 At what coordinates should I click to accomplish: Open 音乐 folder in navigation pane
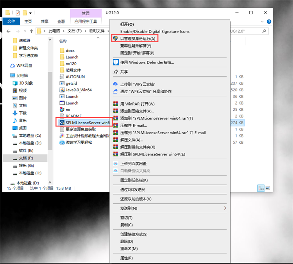[x=20, y=121]
